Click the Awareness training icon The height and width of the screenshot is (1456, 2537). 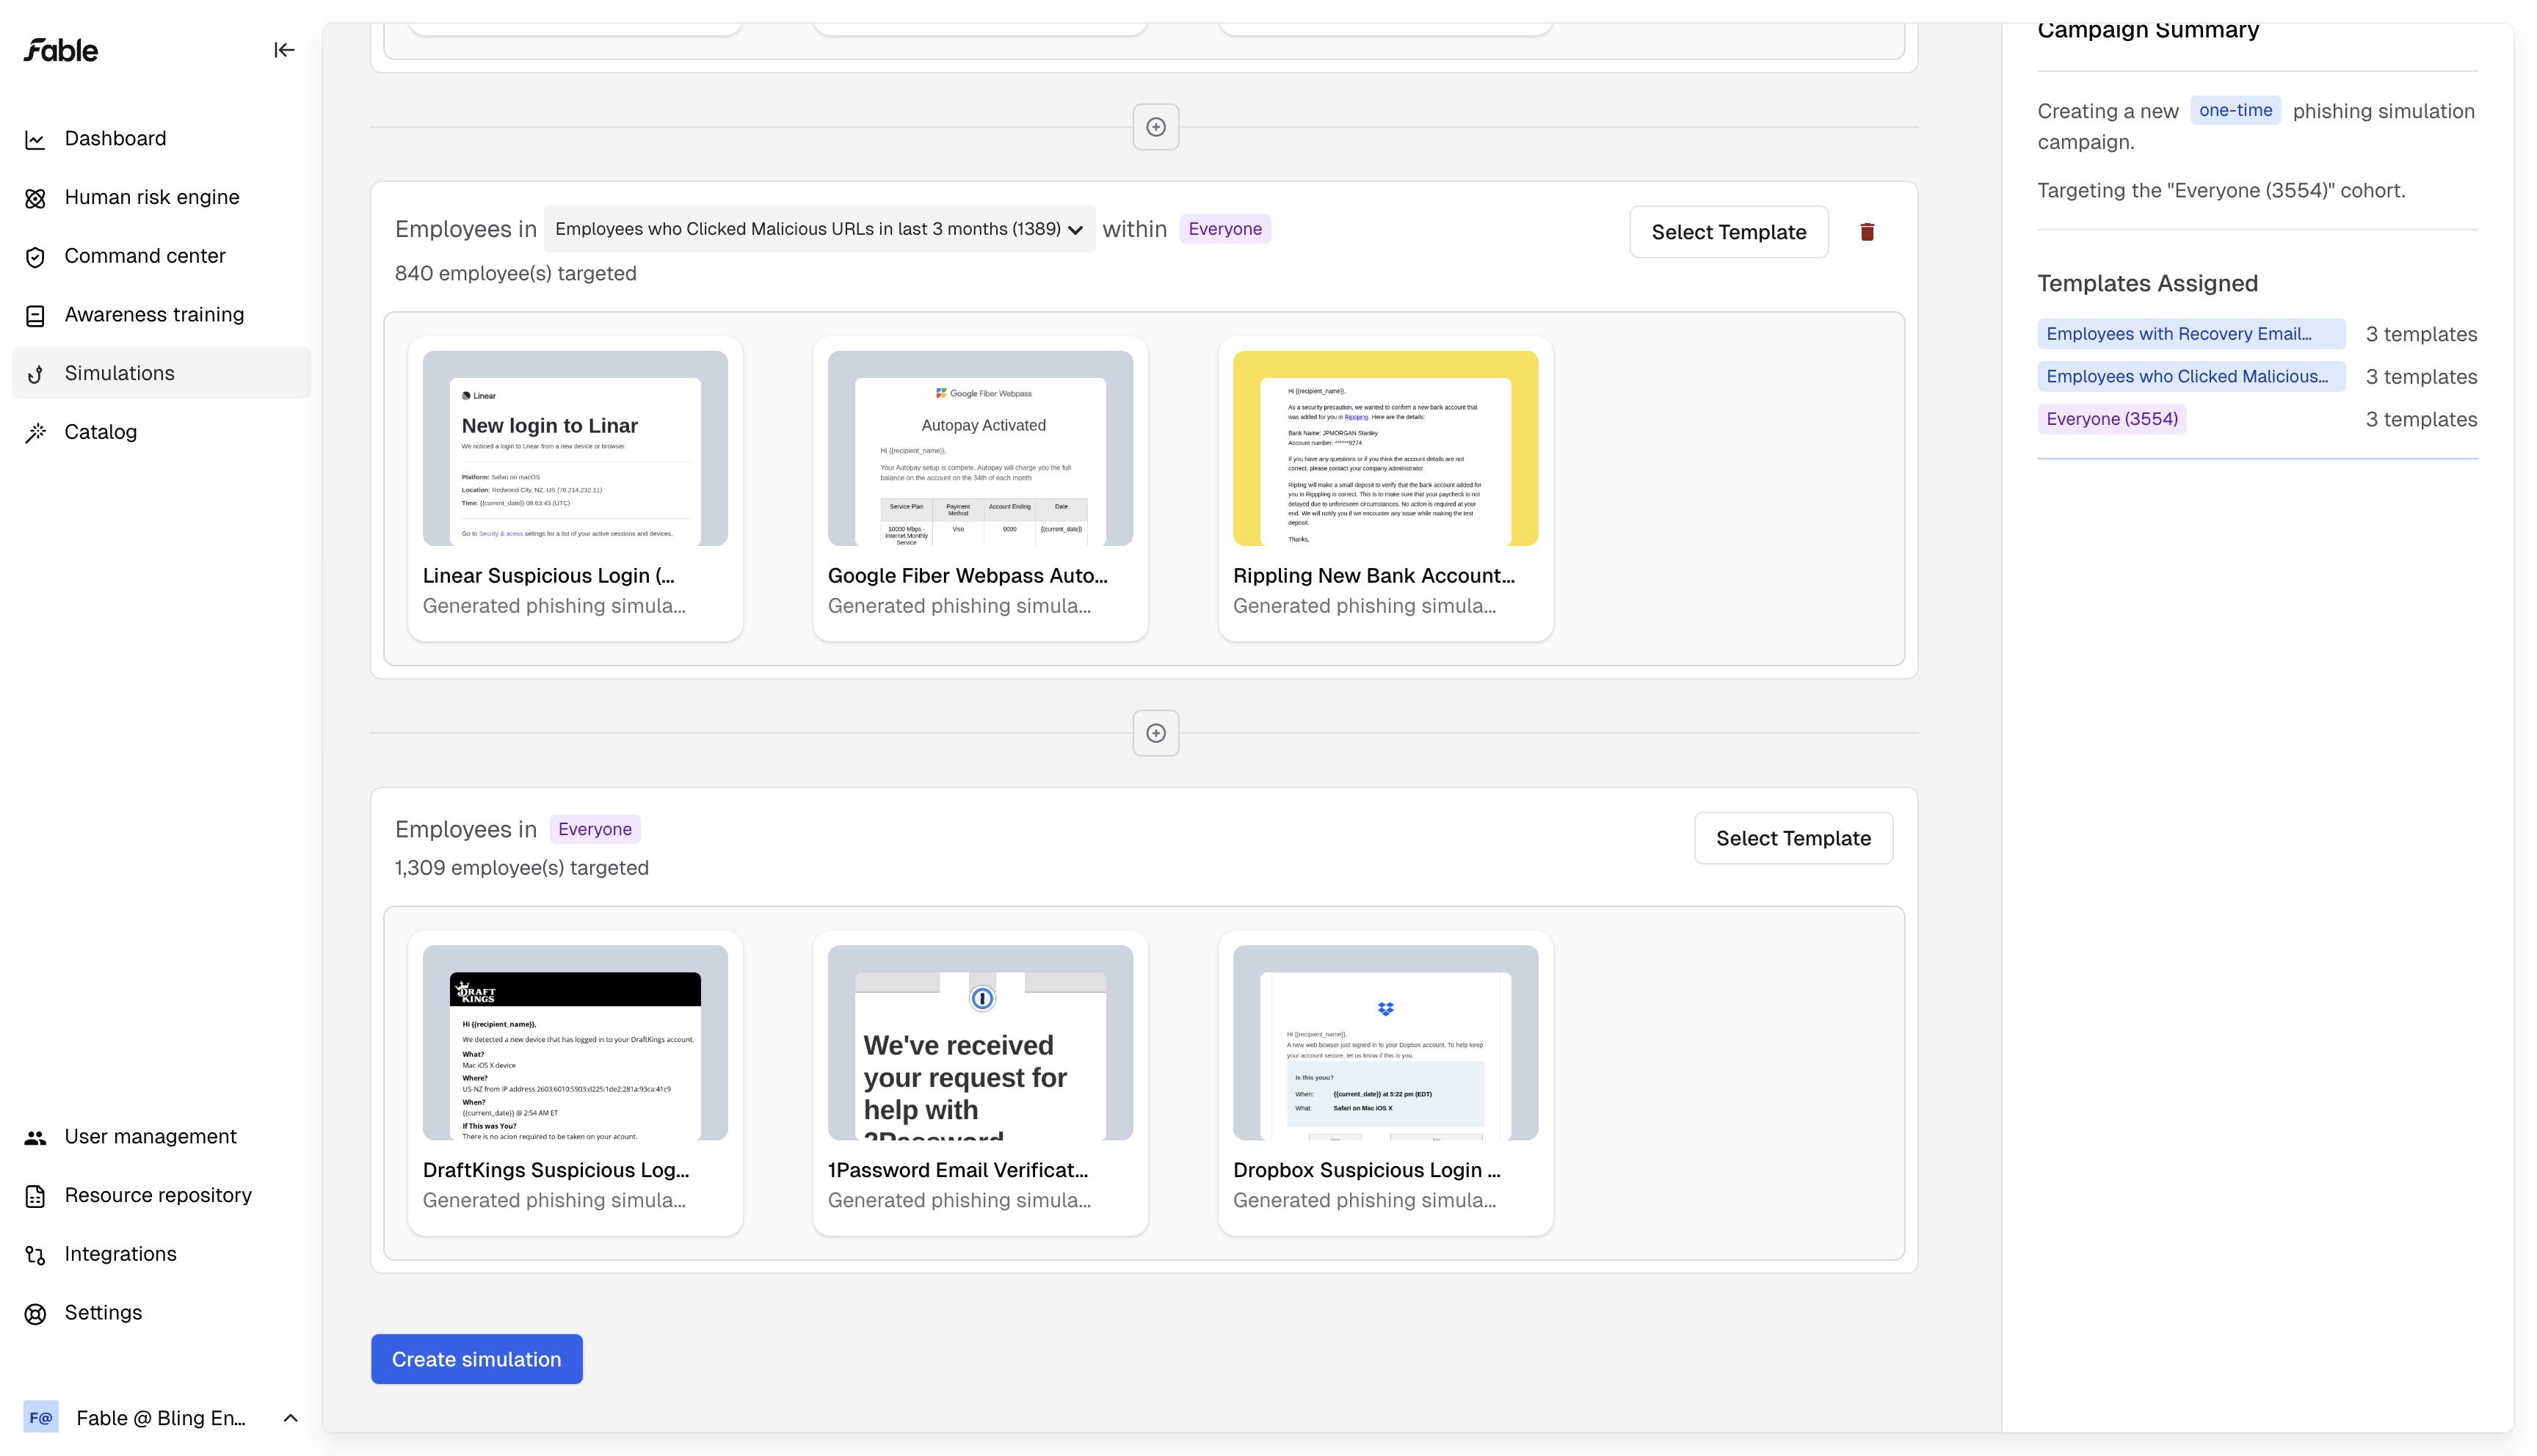35,316
